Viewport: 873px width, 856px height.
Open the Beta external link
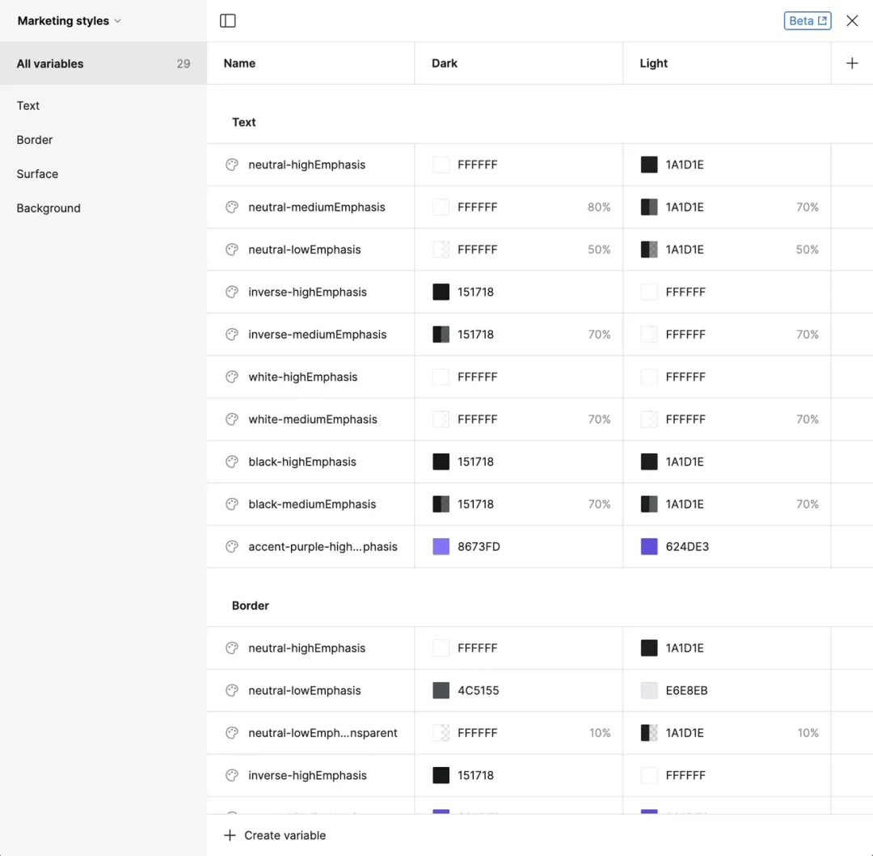(807, 21)
